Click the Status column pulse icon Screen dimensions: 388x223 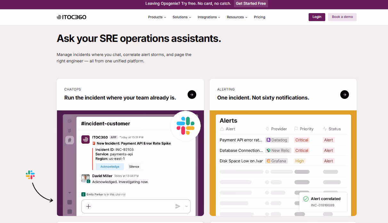(x=325, y=129)
